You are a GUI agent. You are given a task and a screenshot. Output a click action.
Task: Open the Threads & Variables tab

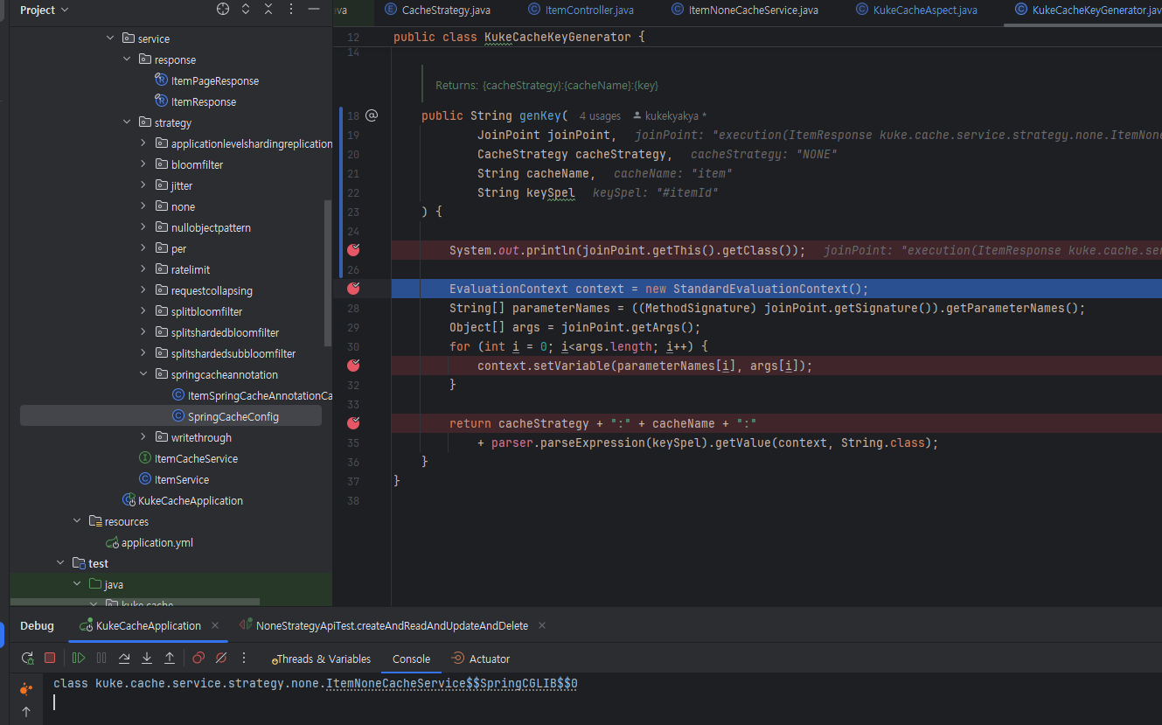320,659
